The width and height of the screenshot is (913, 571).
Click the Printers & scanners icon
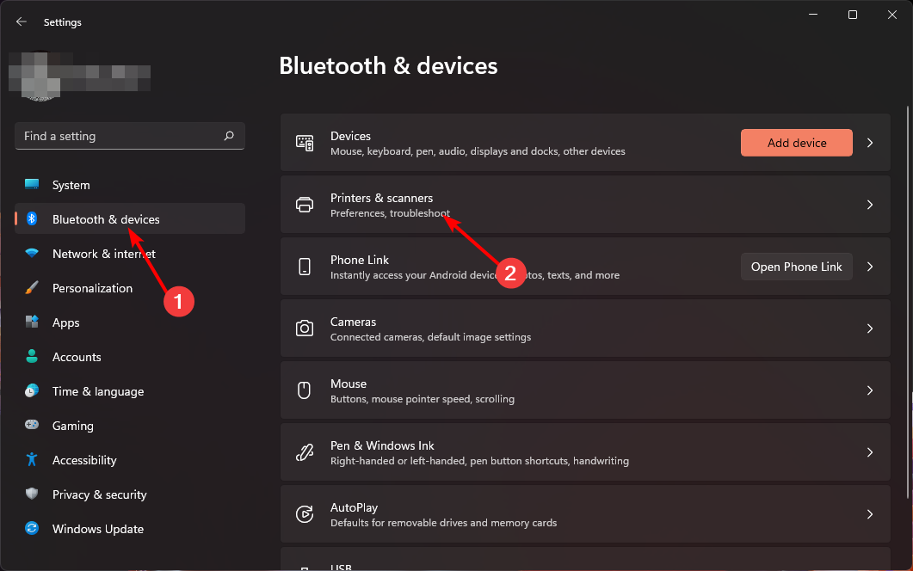(x=305, y=204)
